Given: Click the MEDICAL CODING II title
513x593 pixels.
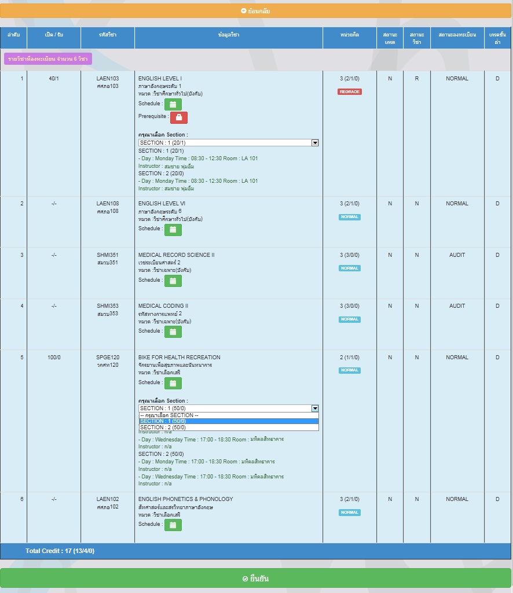Looking at the screenshot, I should click(163, 305).
